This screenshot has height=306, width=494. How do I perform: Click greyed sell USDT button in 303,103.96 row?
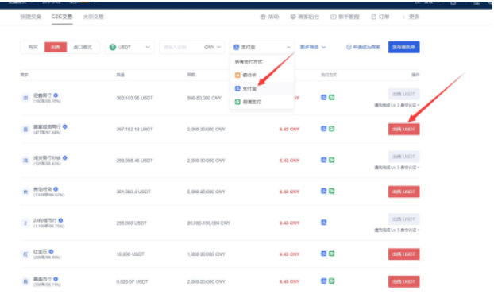coord(404,94)
